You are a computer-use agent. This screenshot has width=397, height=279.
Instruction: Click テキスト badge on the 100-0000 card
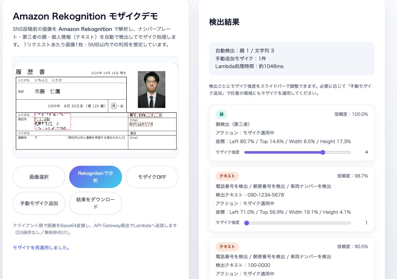pos(227,247)
